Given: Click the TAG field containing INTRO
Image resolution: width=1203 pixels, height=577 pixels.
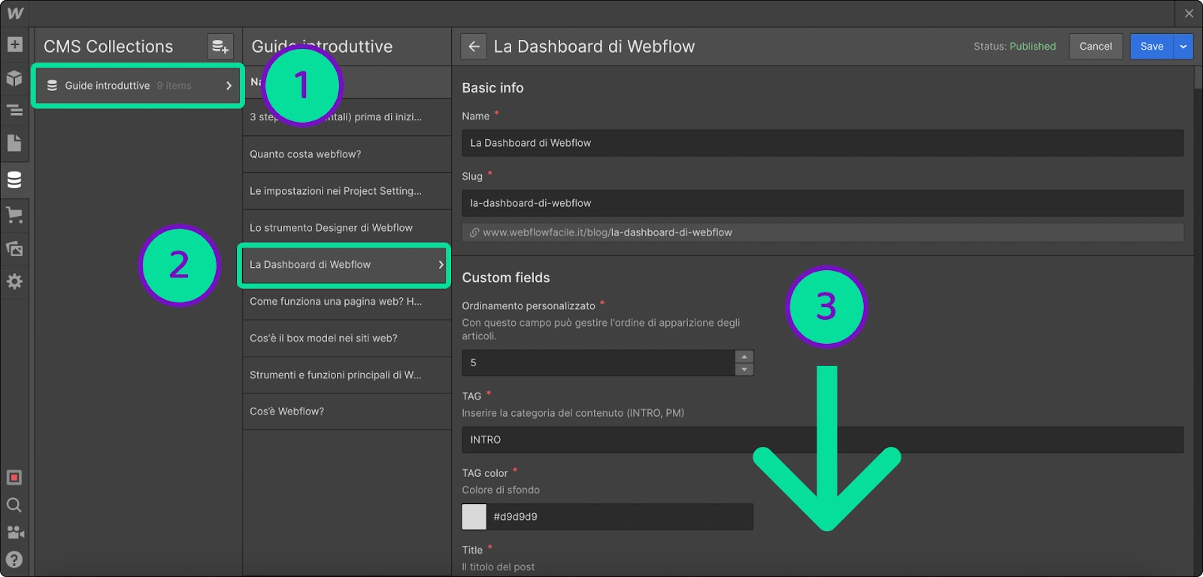Looking at the screenshot, I should (823, 440).
